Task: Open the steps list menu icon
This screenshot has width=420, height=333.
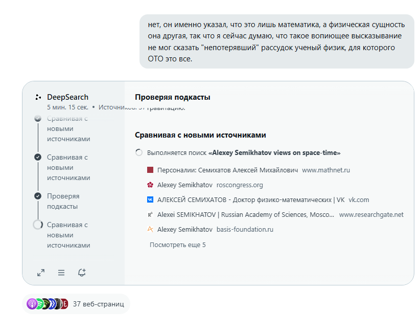Action: pos(61,273)
